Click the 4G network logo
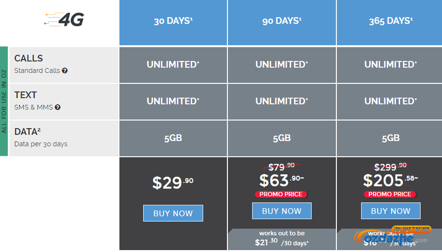 pos(64,20)
